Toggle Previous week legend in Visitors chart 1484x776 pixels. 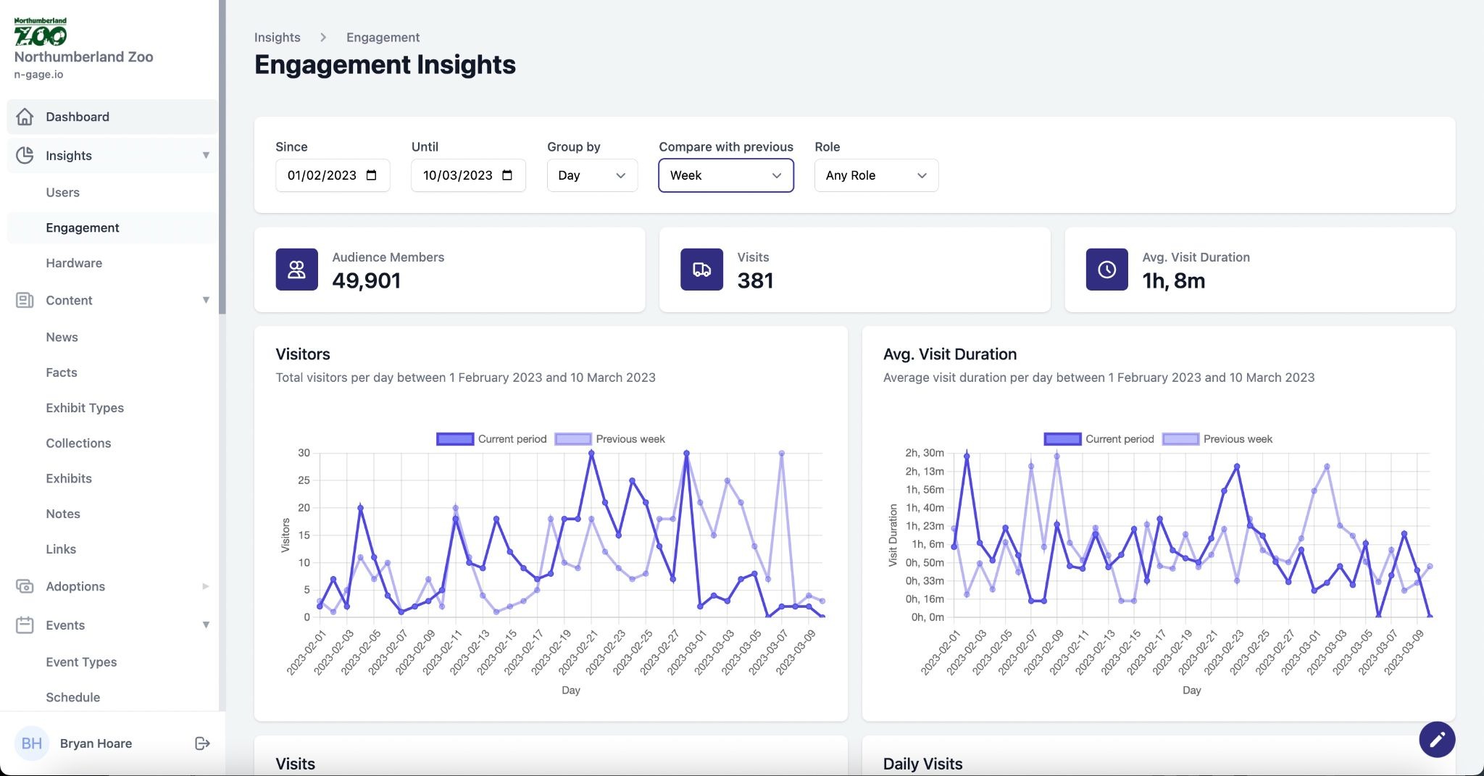[573, 439]
